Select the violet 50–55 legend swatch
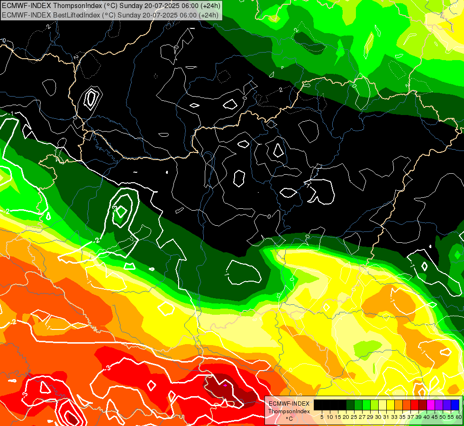Viewport: 464px width, 426px height. [447, 405]
